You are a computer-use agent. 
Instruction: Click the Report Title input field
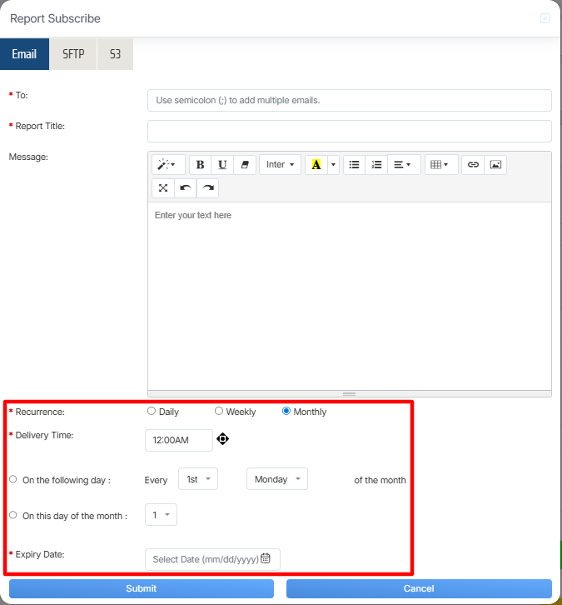point(349,131)
